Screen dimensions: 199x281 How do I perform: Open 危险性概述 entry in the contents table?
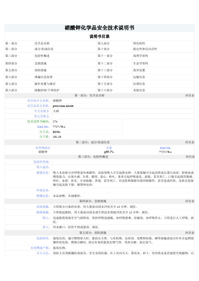coord(42,56)
